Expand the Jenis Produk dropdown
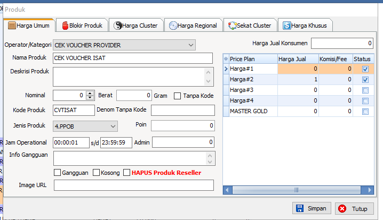The image size is (383, 220). [113, 126]
